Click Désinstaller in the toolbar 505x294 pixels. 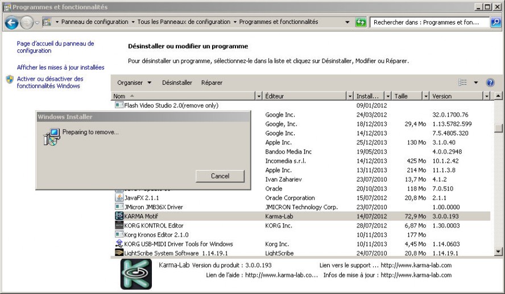tap(177, 82)
